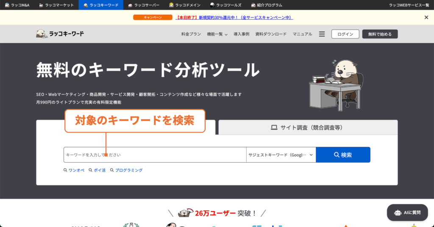Open the ラッコツールズ service tab
Screen dimensions: 434x227
pos(225,5)
